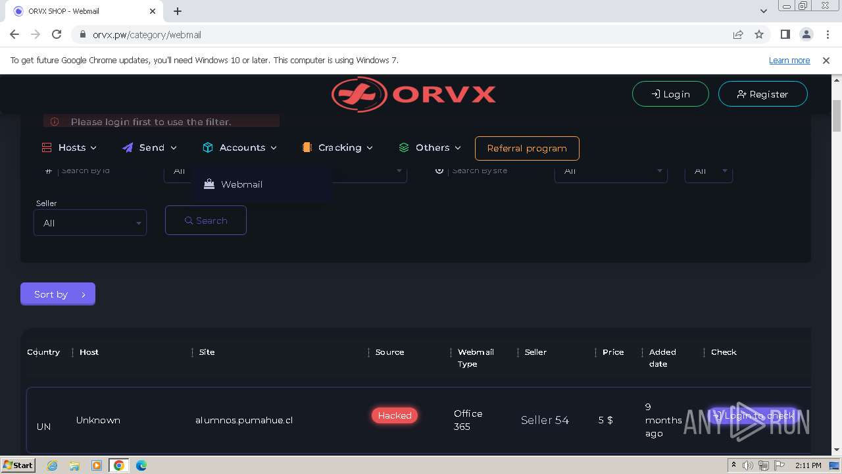
Task: Open the Cracking menu
Action: tap(337, 147)
